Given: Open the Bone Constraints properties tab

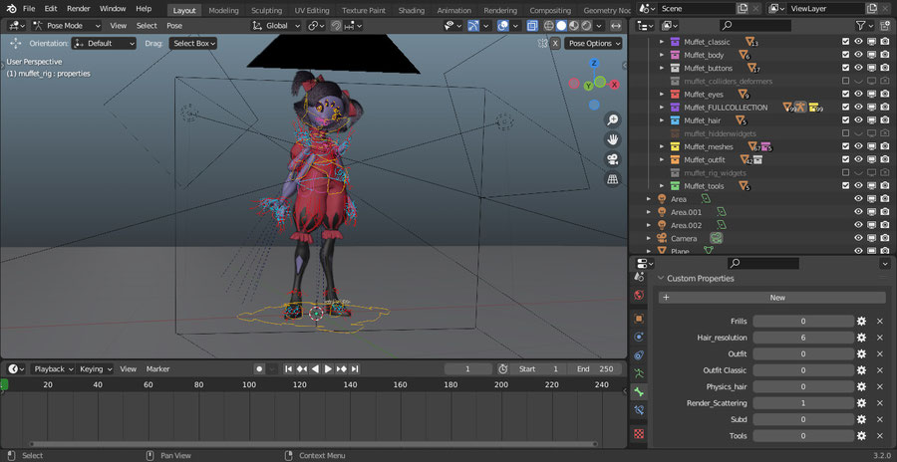Looking at the screenshot, I should coord(639,410).
